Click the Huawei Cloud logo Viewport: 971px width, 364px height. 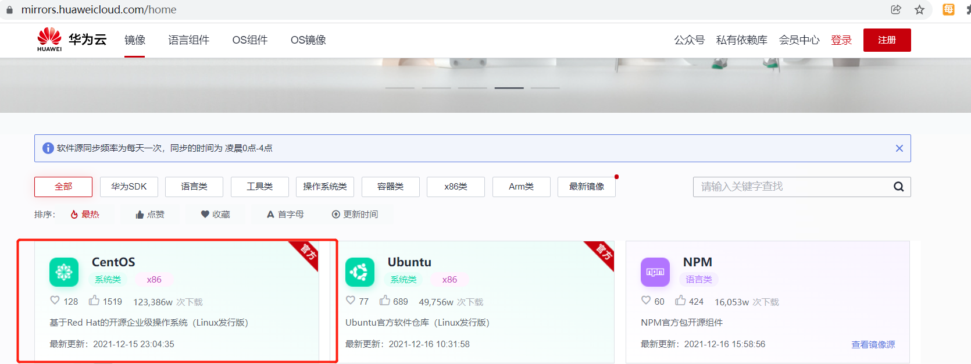[72, 40]
